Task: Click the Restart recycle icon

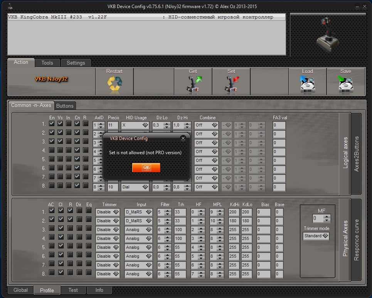Action: [114, 84]
